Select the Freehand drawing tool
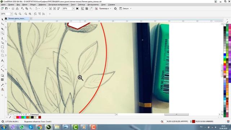This screenshot has width=231, height=130. point(3,39)
